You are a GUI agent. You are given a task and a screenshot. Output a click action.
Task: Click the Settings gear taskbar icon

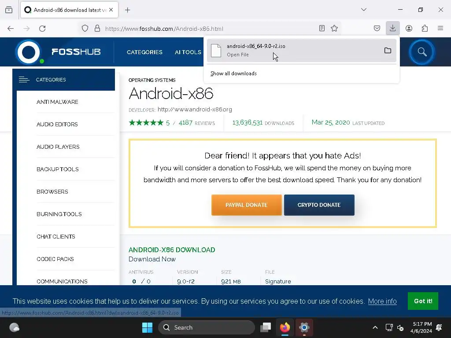coord(304,327)
